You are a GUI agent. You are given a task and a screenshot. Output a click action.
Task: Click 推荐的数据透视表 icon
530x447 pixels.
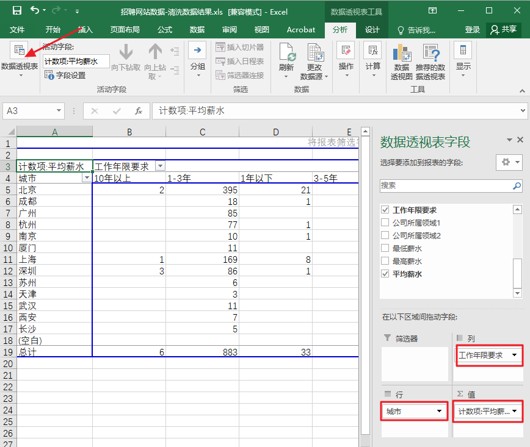[x=430, y=52]
